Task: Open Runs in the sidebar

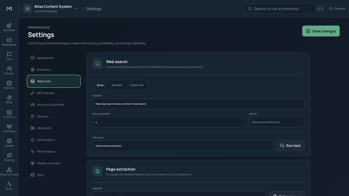Action: [9, 186]
